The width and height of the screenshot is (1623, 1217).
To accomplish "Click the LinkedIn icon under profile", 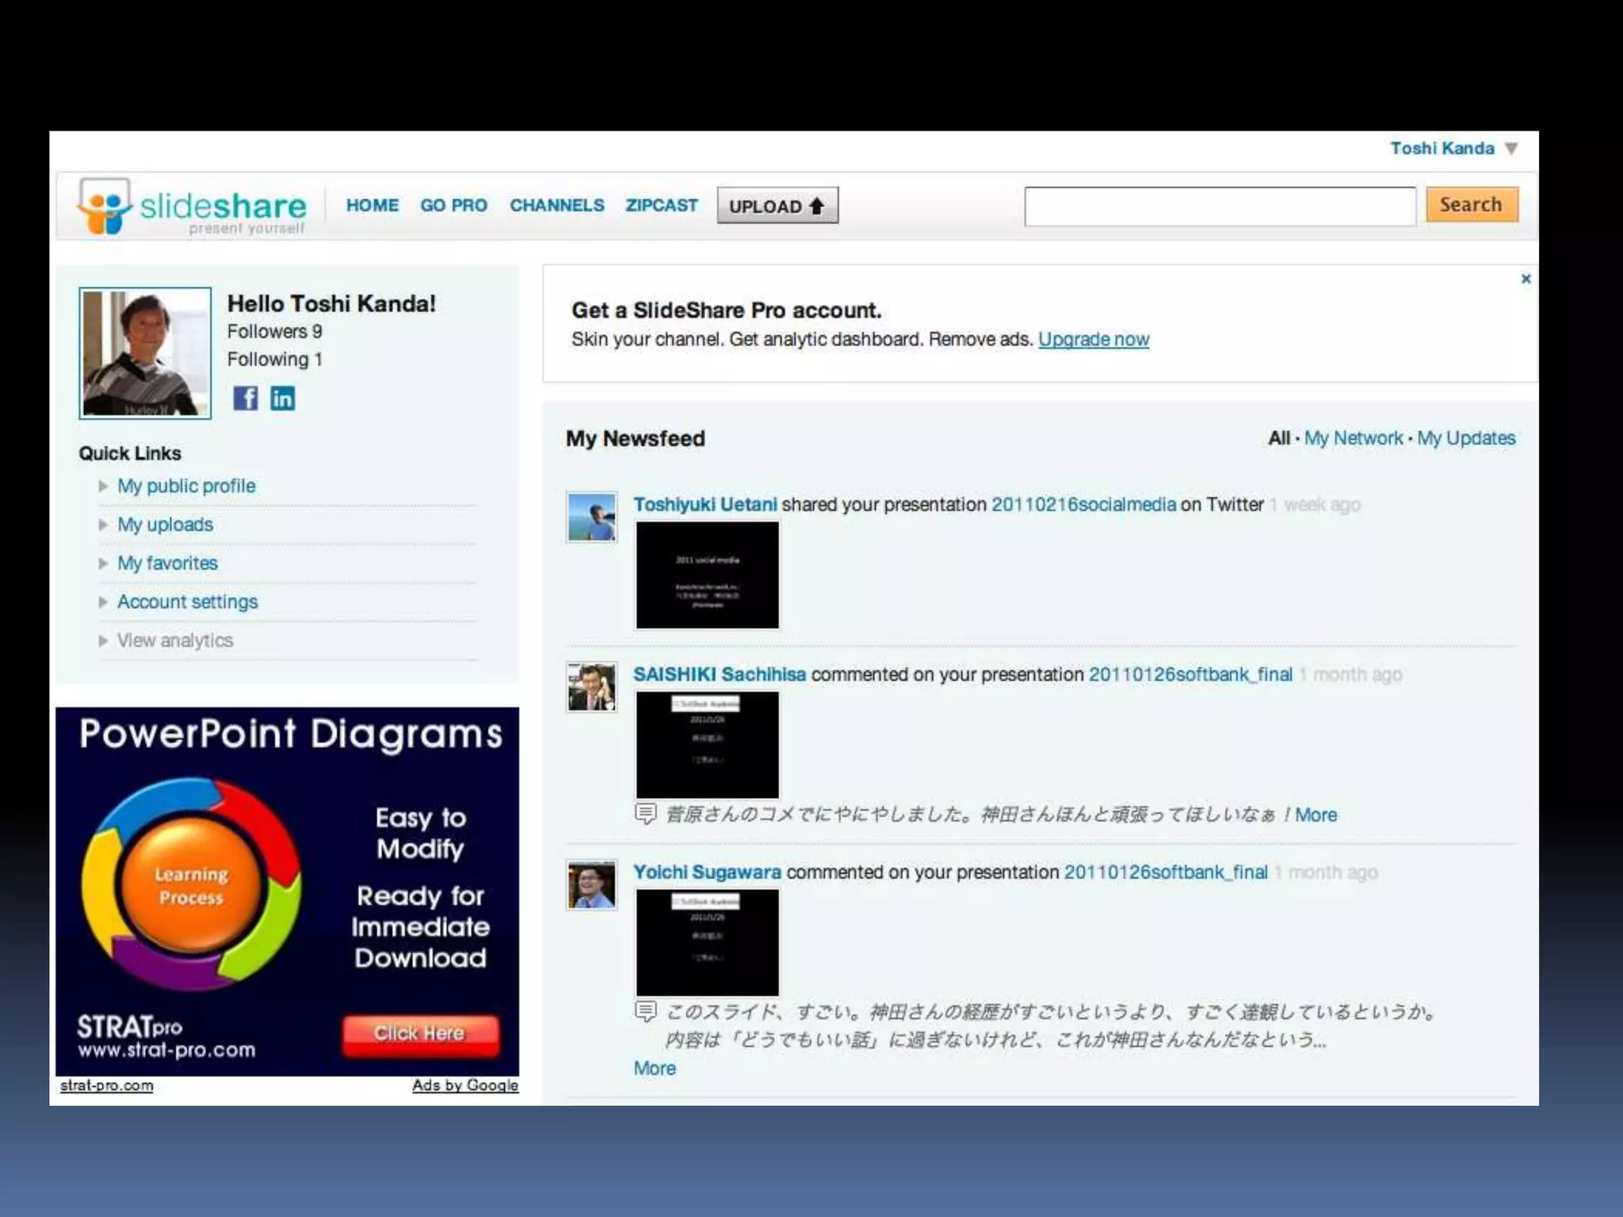I will (283, 398).
